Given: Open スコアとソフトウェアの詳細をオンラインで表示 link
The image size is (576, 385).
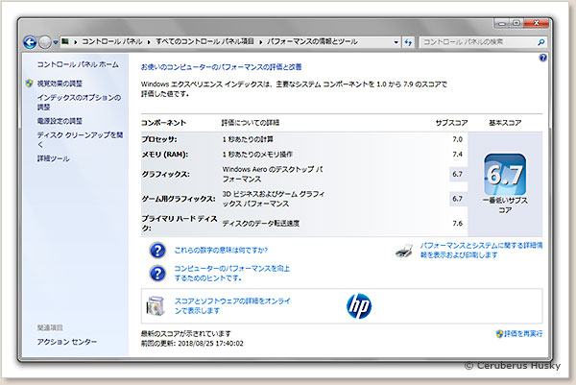Looking at the screenshot, I should pyautogui.click(x=232, y=306).
